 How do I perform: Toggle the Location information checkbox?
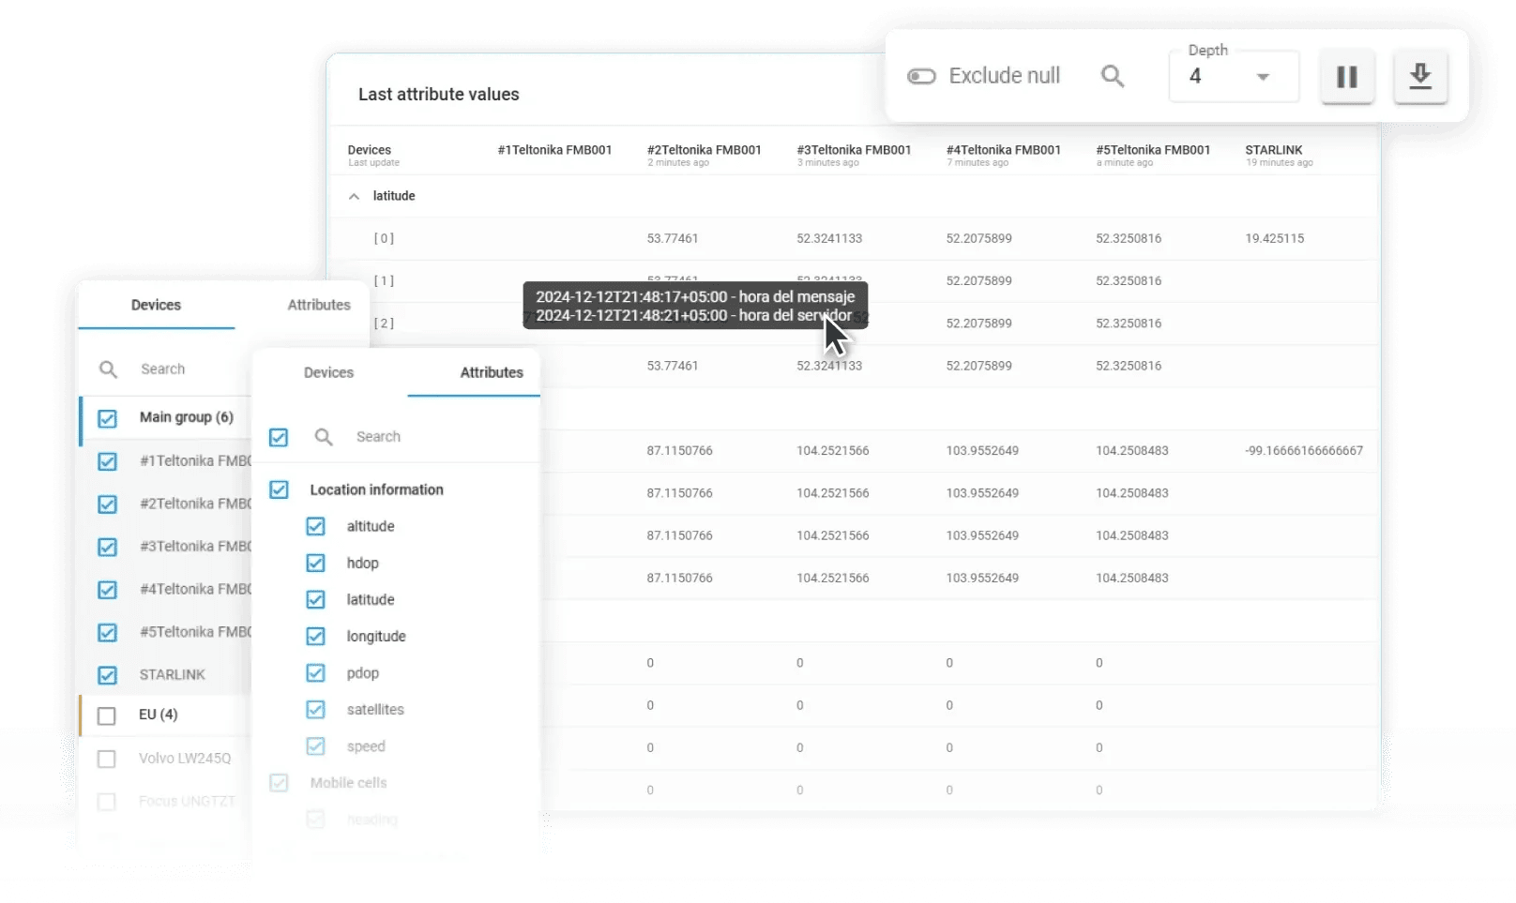coord(279,489)
